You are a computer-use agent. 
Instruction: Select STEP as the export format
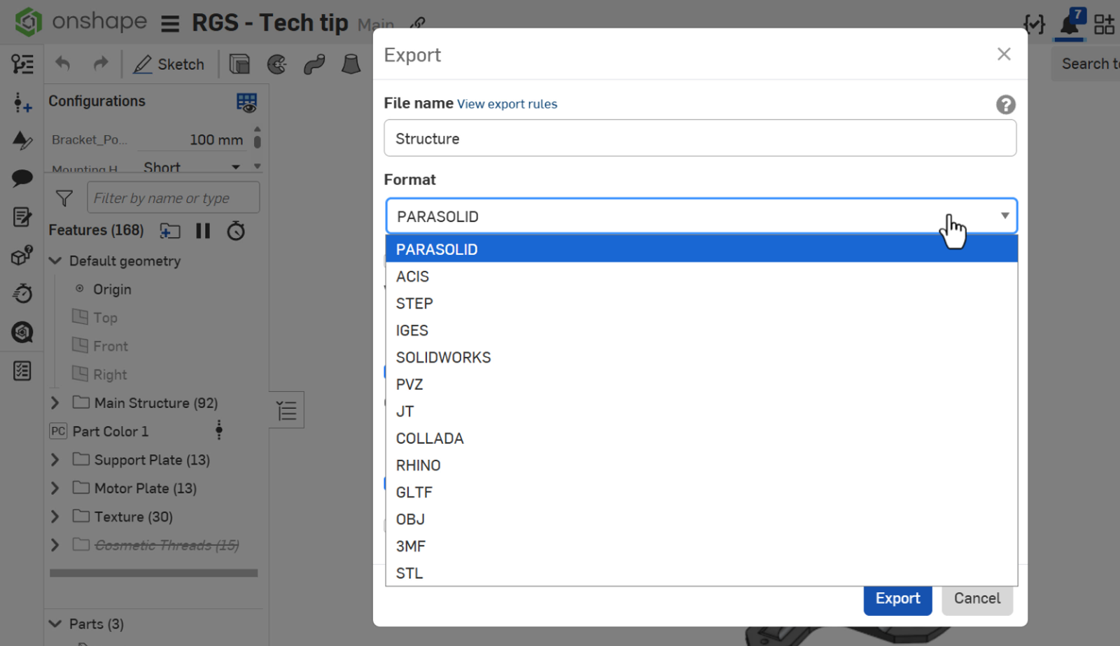[x=414, y=303]
